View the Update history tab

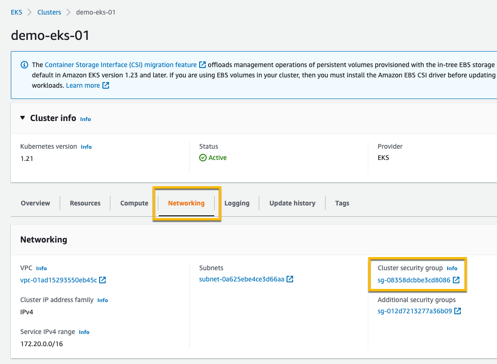292,203
